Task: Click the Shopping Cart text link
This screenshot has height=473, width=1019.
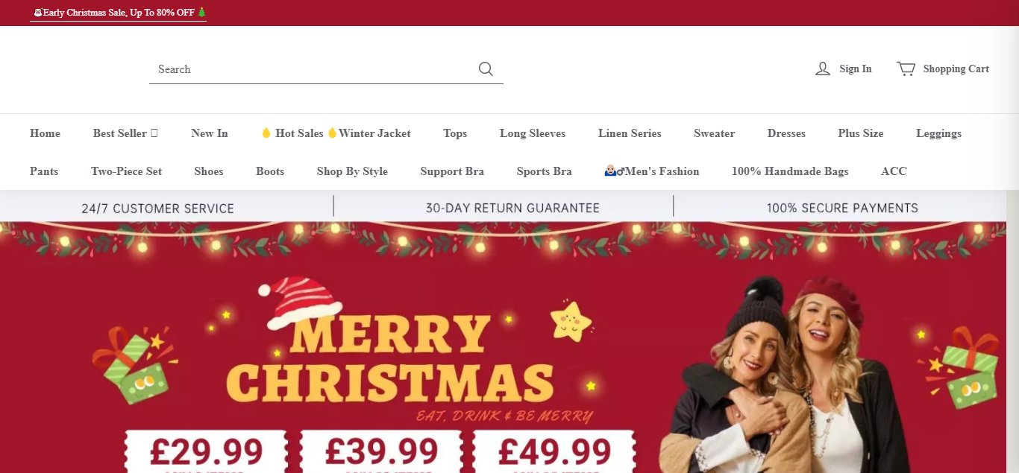Action: [x=956, y=69]
